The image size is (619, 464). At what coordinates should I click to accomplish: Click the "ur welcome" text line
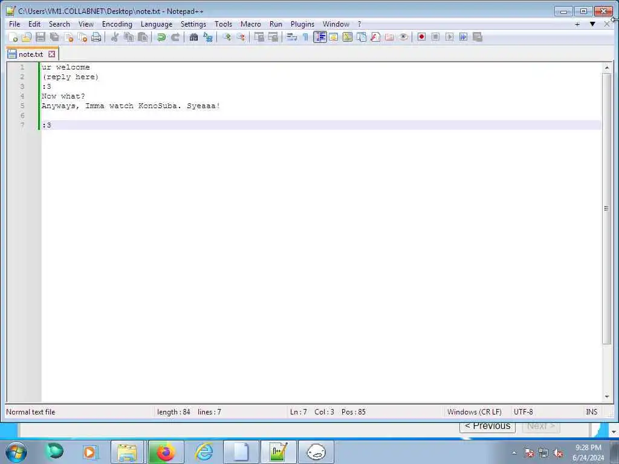(x=65, y=67)
